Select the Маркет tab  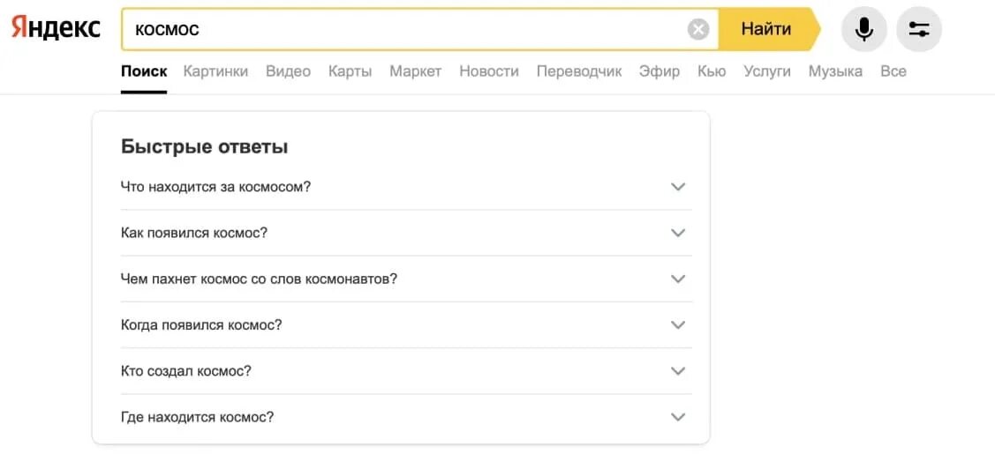point(415,71)
